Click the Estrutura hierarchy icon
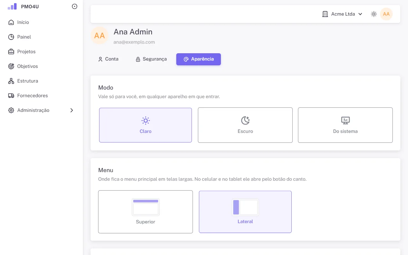Image resolution: width=408 pixels, height=255 pixels. 11,81
